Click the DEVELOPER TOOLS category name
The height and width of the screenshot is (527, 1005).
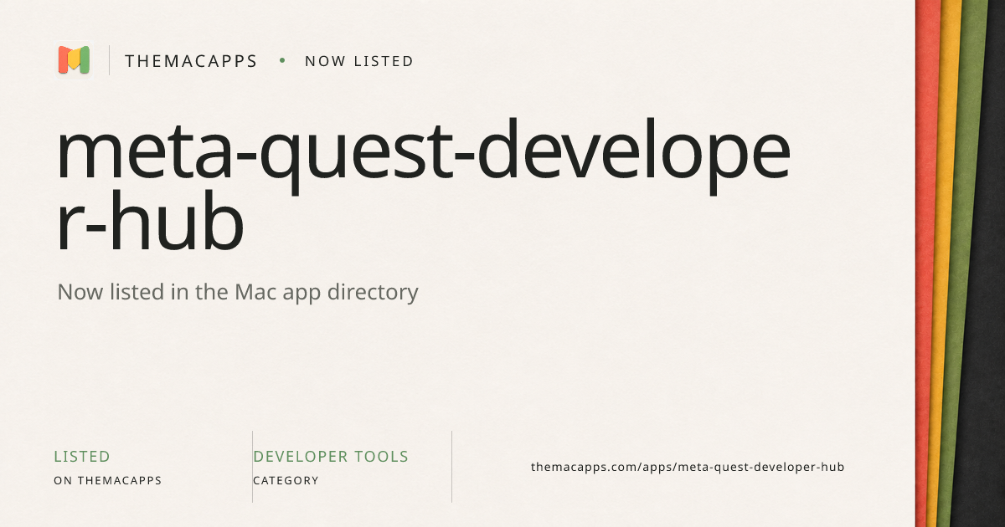pyautogui.click(x=331, y=457)
